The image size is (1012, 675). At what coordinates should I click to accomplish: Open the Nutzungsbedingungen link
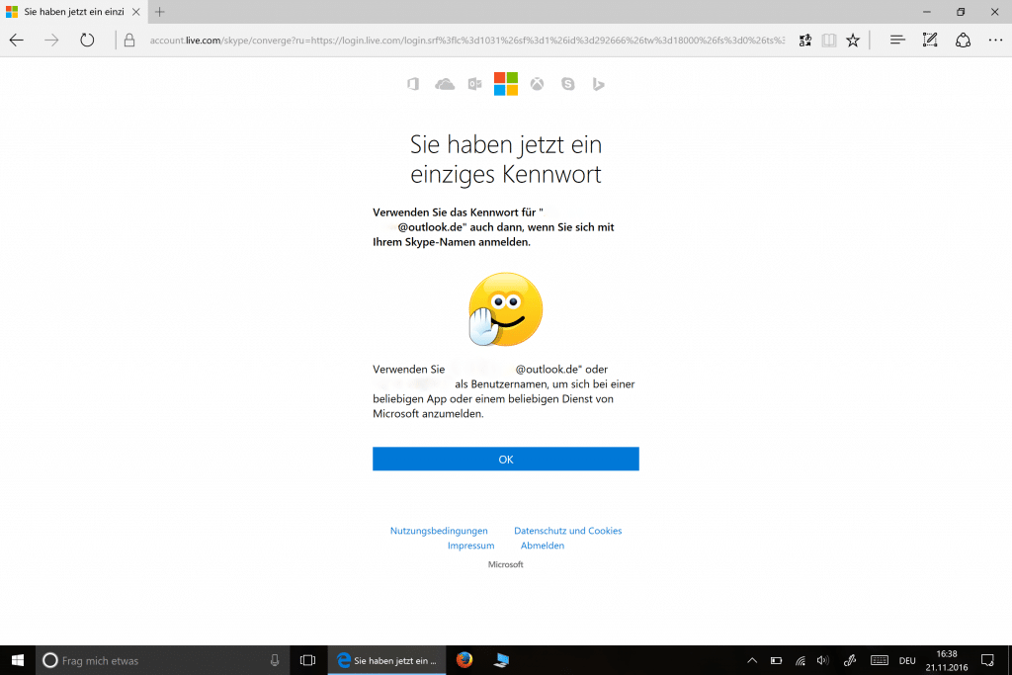439,531
